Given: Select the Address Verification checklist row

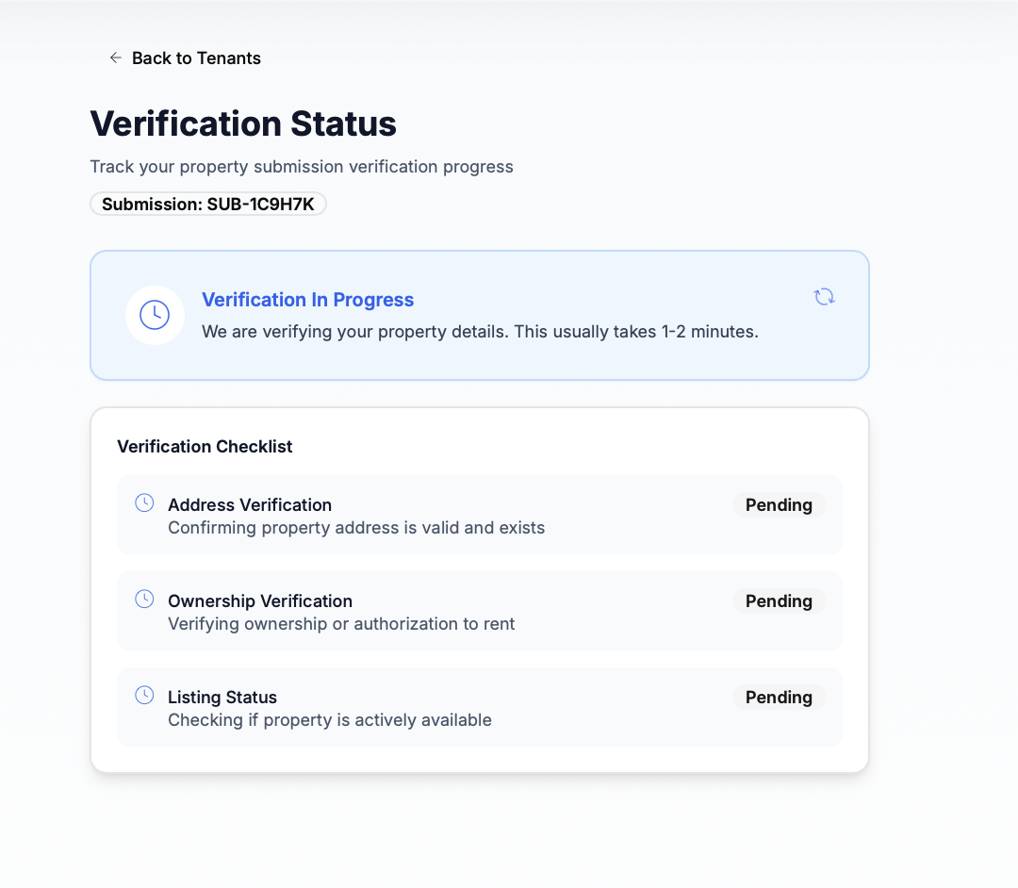Looking at the screenshot, I should pos(479,515).
